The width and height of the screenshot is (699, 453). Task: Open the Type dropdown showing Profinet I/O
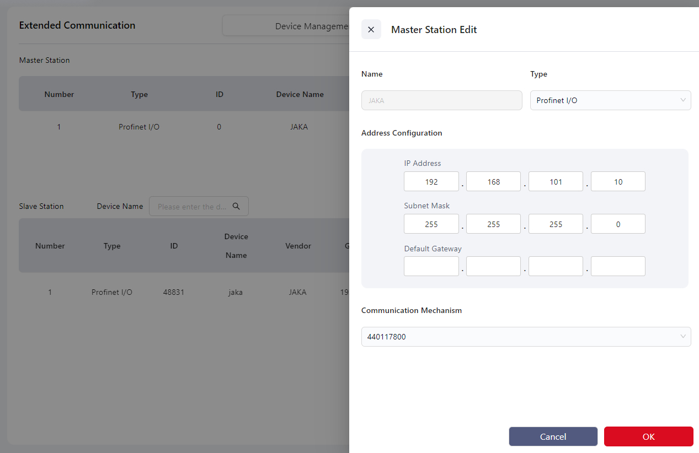point(610,100)
